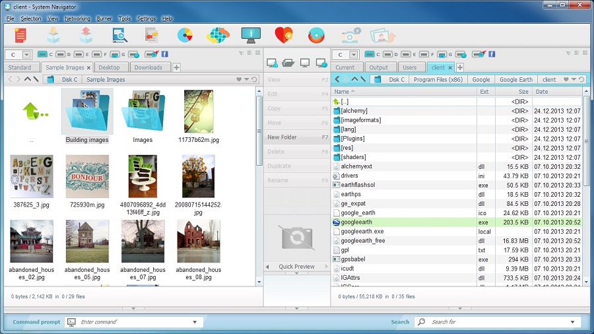The width and height of the screenshot is (594, 334).
Task: Click the camera with gear screenshot icon
Action: pos(351,35)
